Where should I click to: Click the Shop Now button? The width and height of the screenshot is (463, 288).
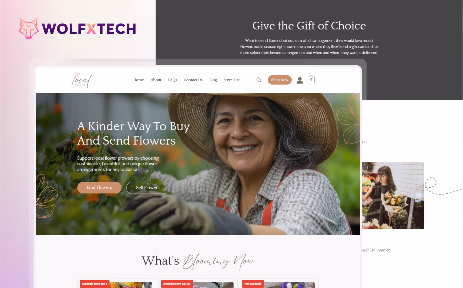click(280, 80)
